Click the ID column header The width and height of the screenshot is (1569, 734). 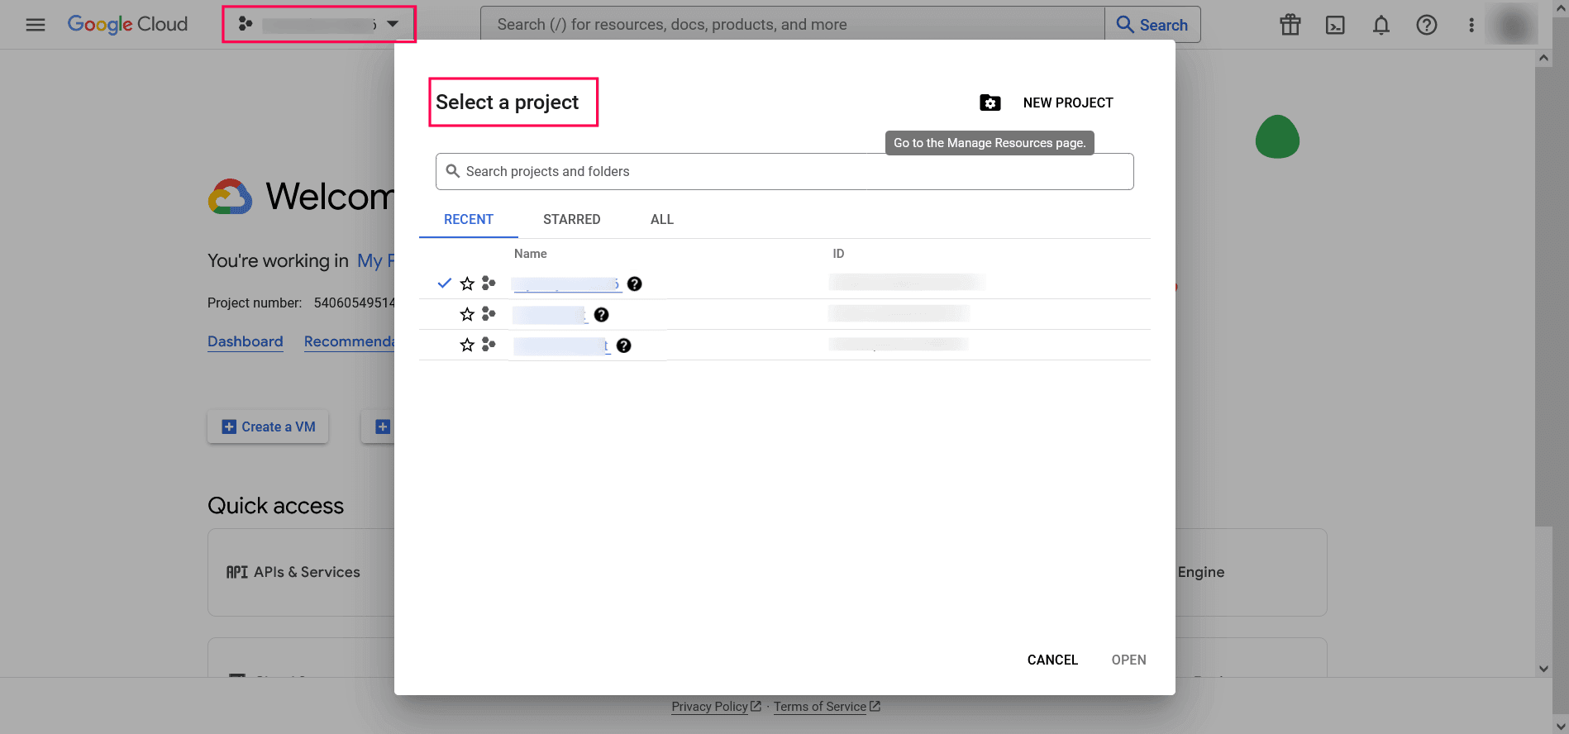(x=838, y=254)
